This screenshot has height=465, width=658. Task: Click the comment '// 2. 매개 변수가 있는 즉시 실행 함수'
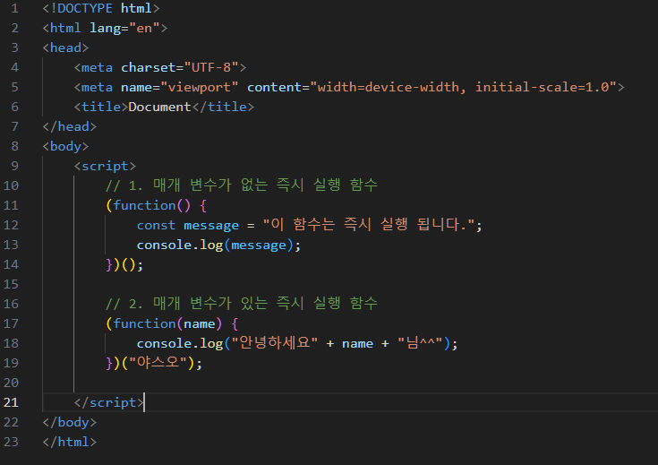(x=242, y=303)
